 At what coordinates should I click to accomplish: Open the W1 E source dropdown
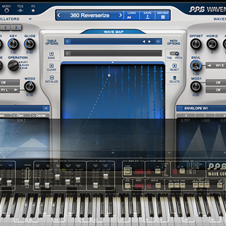tap(216, 66)
